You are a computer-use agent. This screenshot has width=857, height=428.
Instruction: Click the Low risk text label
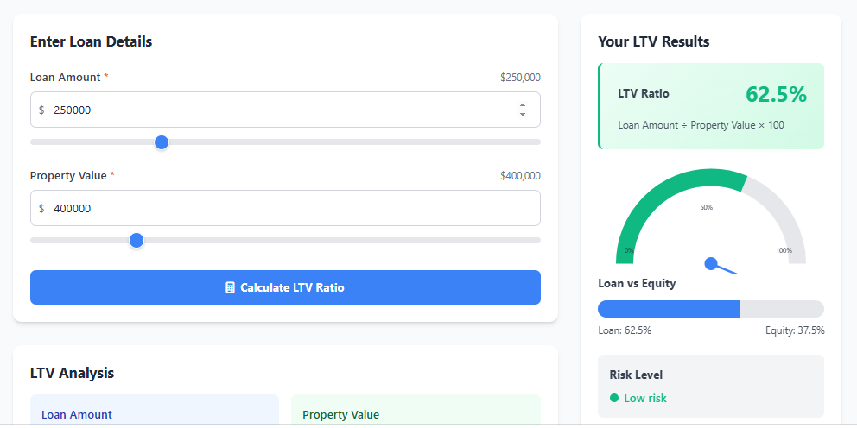click(x=645, y=398)
